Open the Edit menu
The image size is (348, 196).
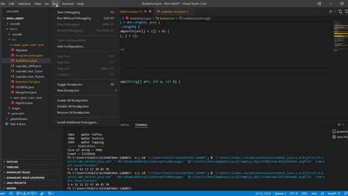(11, 4)
